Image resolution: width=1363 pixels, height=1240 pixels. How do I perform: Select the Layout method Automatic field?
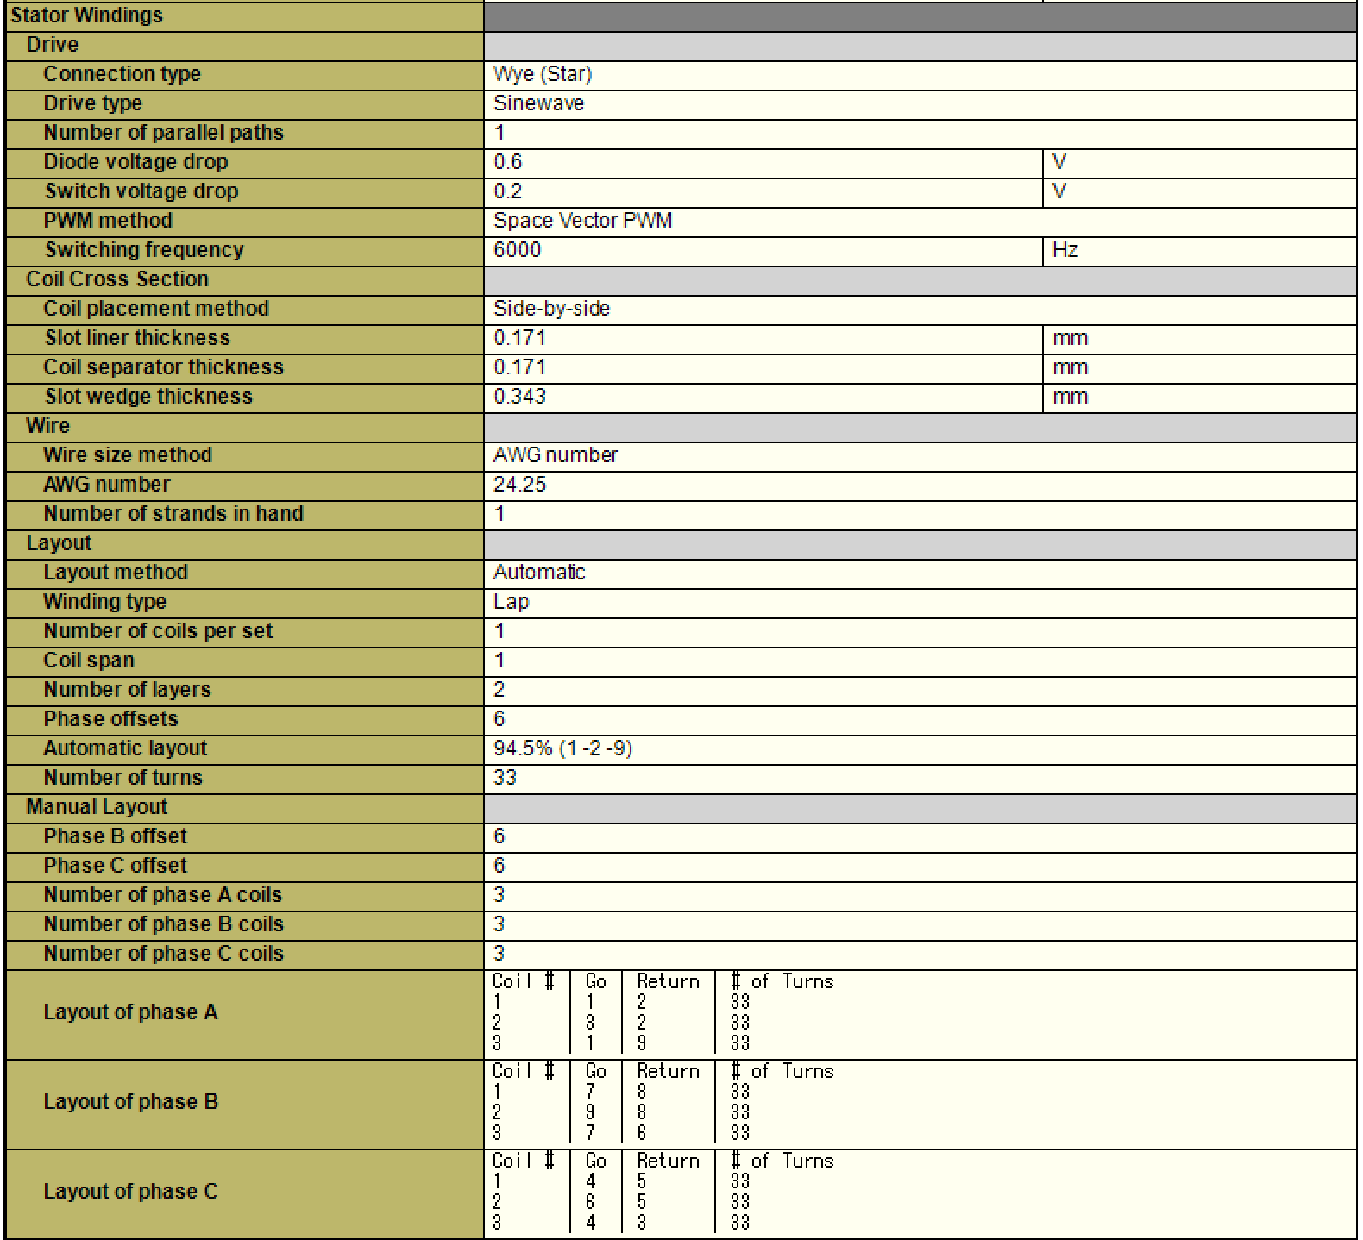click(539, 573)
